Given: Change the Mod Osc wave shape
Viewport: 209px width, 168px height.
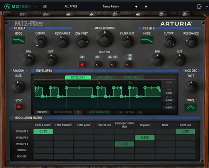Looking at the screenshot, I should tap(190, 107).
